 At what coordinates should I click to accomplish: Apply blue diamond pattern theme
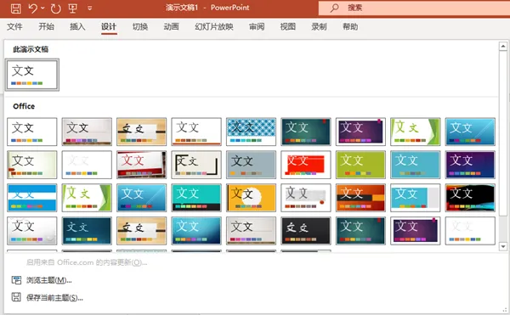tap(251, 132)
